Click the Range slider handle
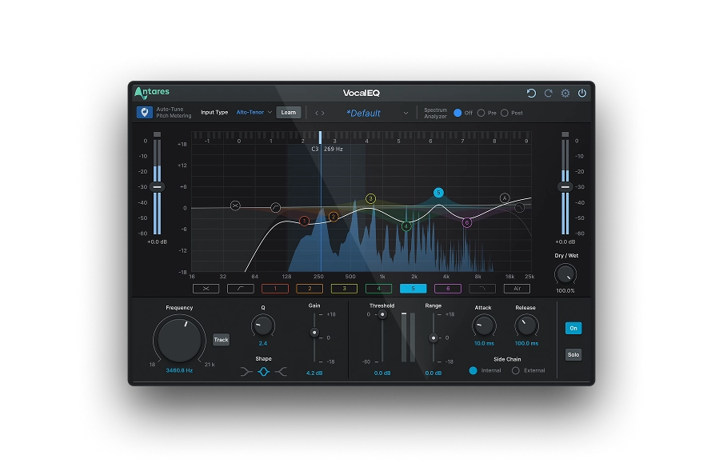Screen dimensions: 723x467 pyautogui.click(x=433, y=338)
